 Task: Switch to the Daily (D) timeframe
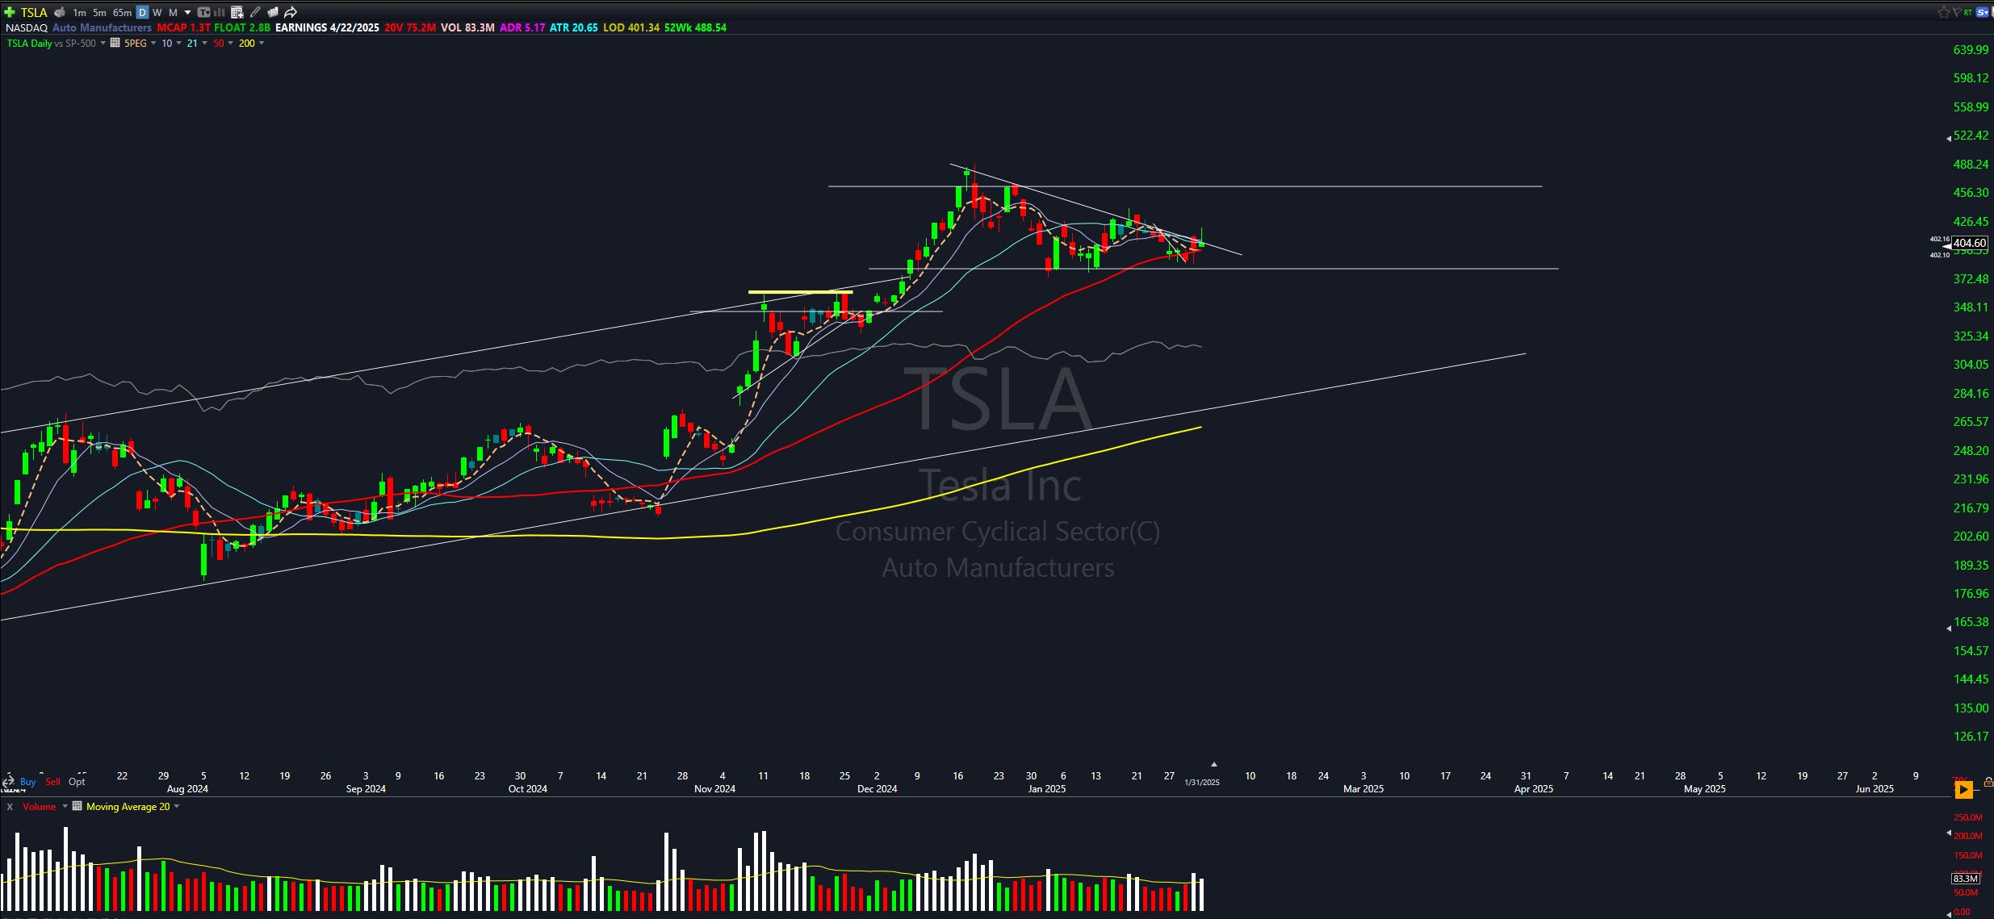pyautogui.click(x=142, y=12)
